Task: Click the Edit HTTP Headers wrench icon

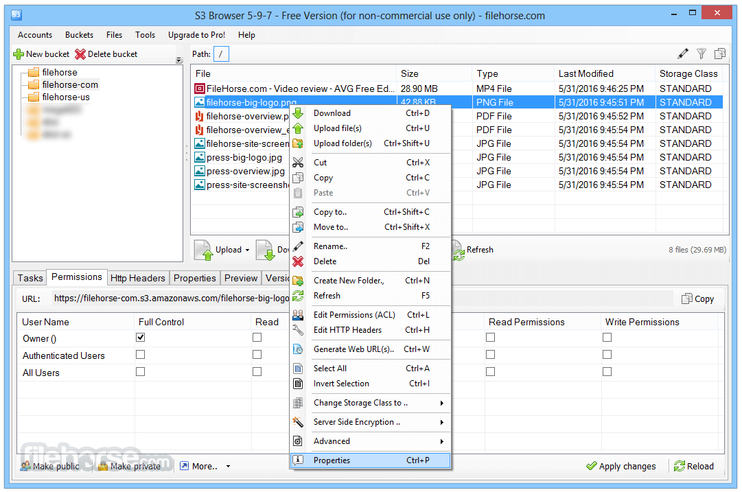Action: (298, 330)
